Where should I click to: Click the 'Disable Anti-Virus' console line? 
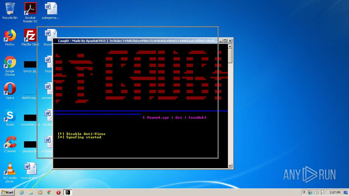pyautogui.click(x=82, y=134)
